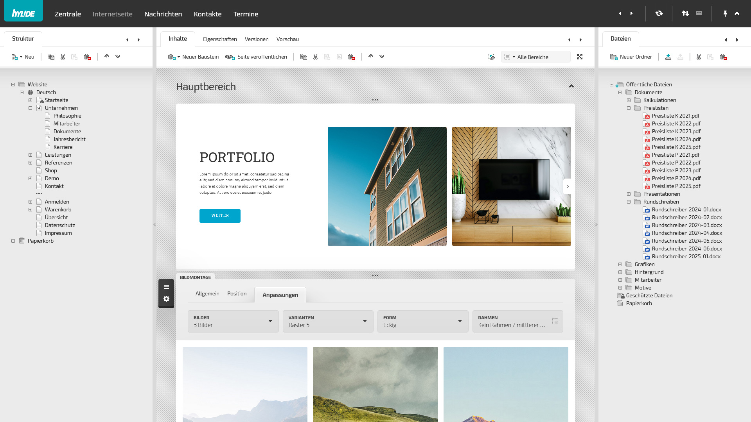Cut selected item in Struktur toolbar

pyautogui.click(x=63, y=57)
